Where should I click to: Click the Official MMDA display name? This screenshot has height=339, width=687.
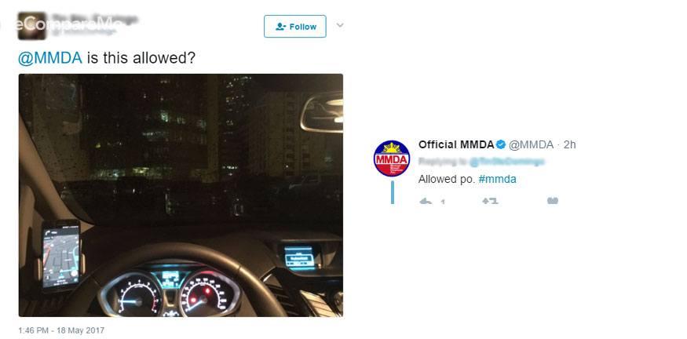click(x=456, y=144)
